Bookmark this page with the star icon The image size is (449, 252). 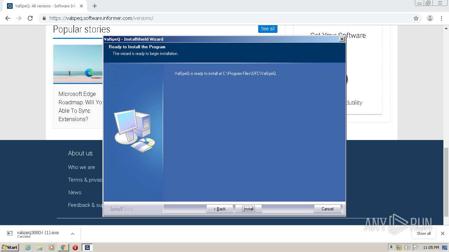416,18
